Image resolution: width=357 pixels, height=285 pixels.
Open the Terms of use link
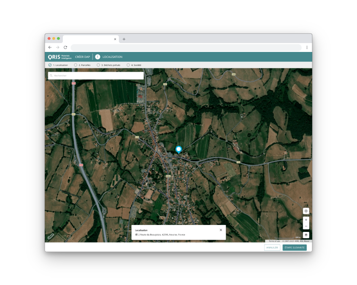tap(274, 241)
